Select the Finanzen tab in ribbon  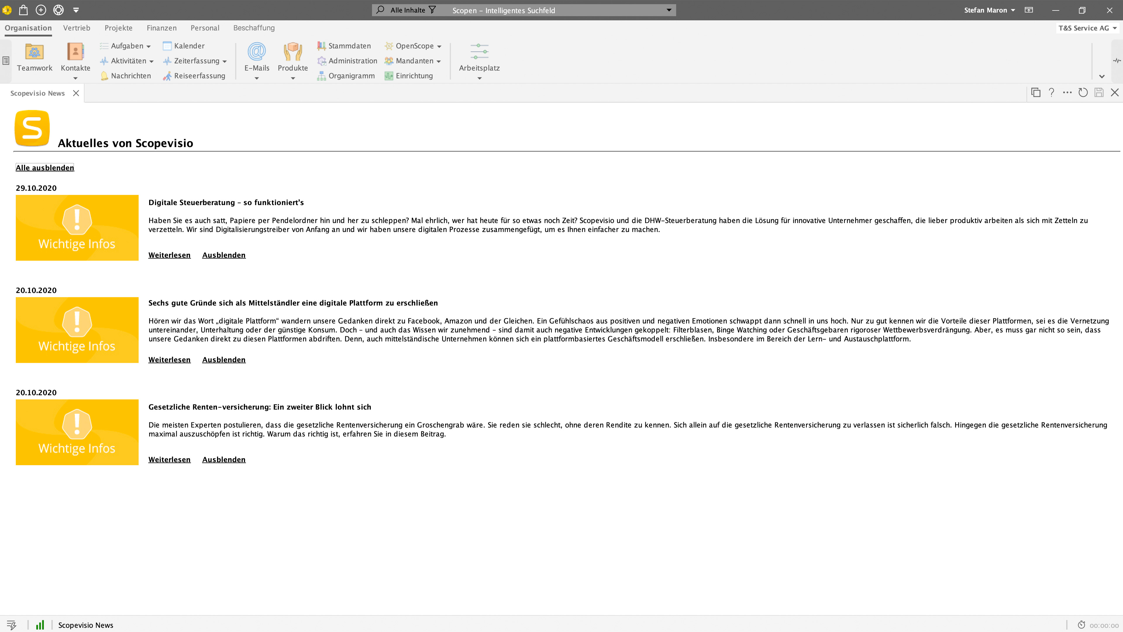point(161,28)
